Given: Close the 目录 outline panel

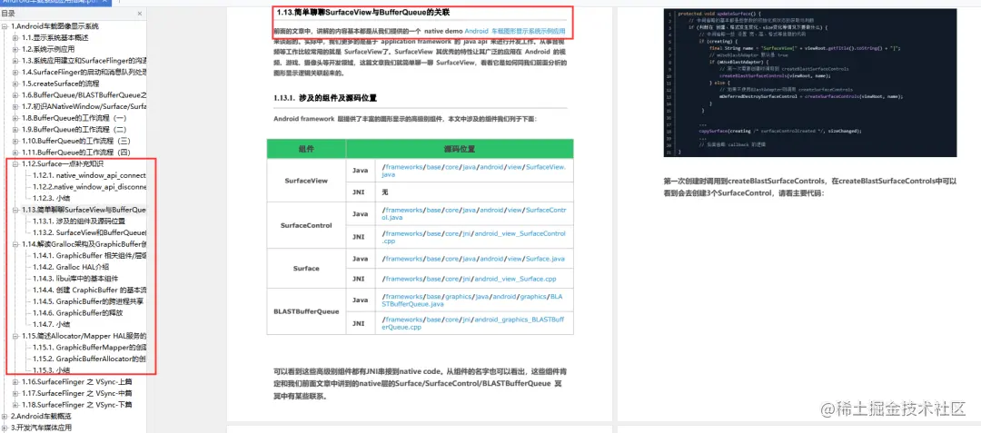Looking at the screenshot, I should click(x=139, y=13).
